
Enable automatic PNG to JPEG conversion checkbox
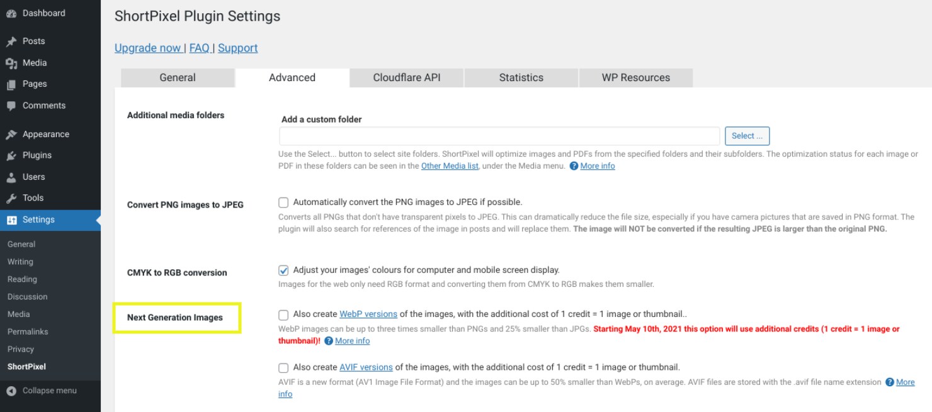(x=283, y=203)
